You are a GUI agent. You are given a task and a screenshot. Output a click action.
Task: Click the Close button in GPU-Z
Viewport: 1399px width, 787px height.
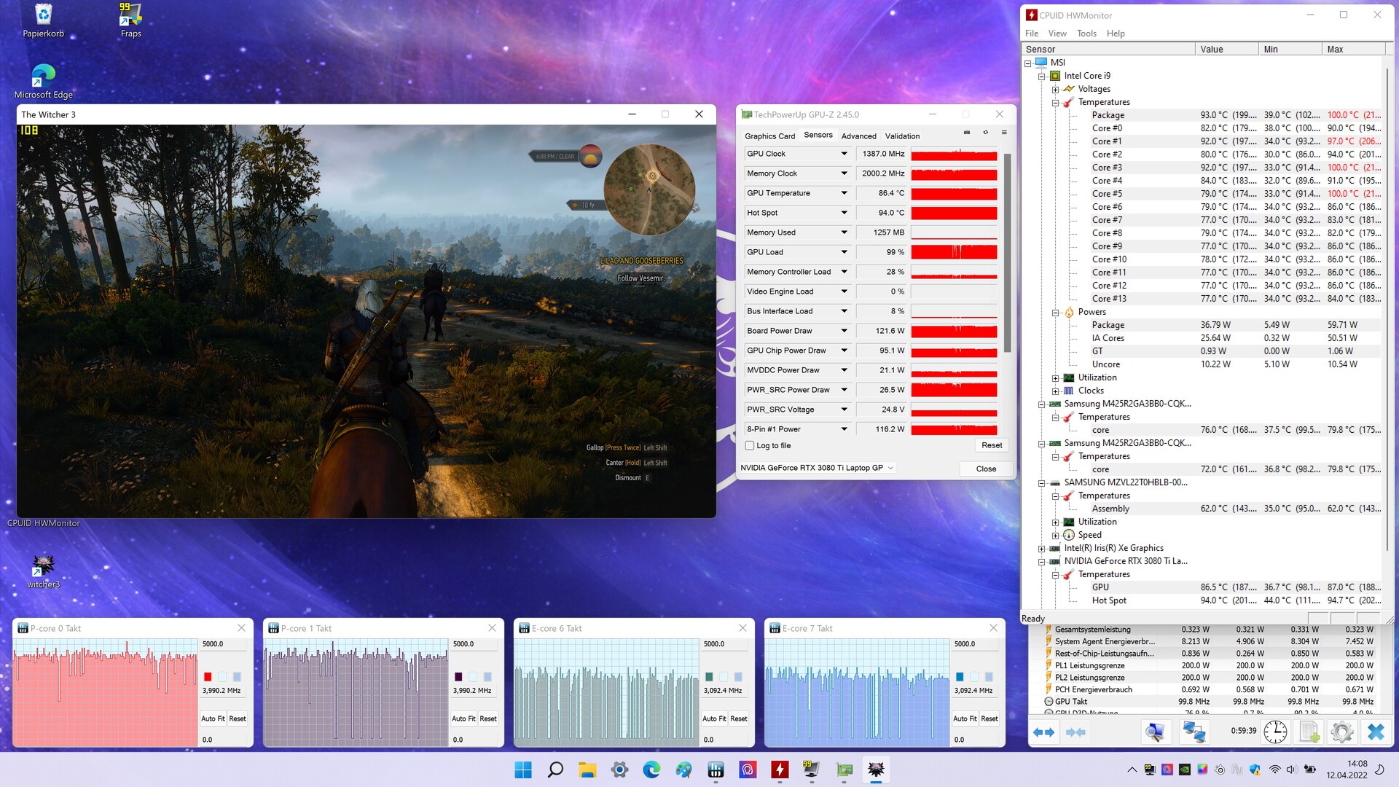pyautogui.click(x=986, y=469)
